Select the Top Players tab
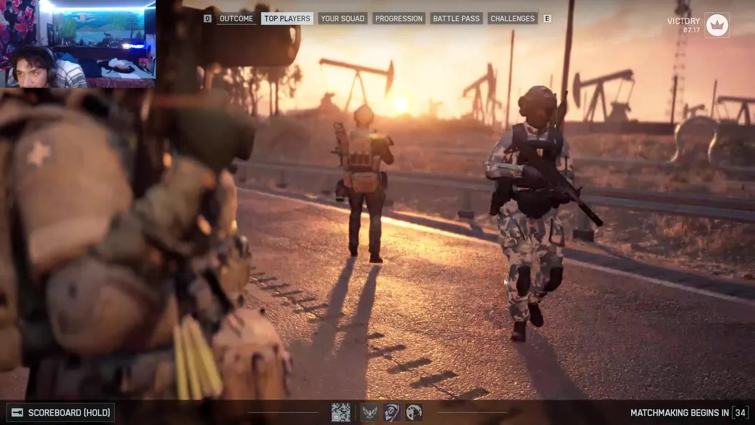This screenshot has height=425, width=755. 287,18
